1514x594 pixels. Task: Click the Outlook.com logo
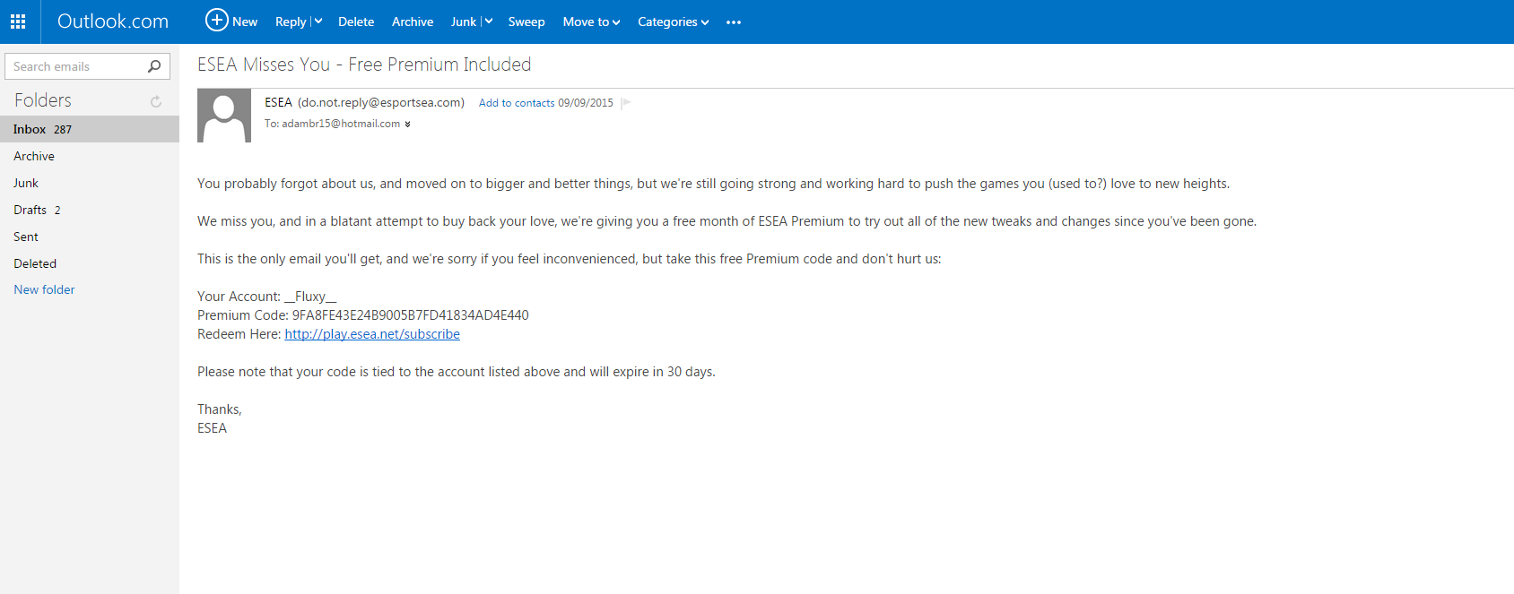(x=113, y=22)
